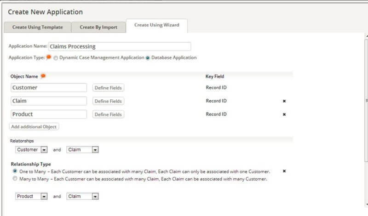Open first Claim relationship dropdown
Viewport: 368px width, 216px height.
click(x=82, y=149)
